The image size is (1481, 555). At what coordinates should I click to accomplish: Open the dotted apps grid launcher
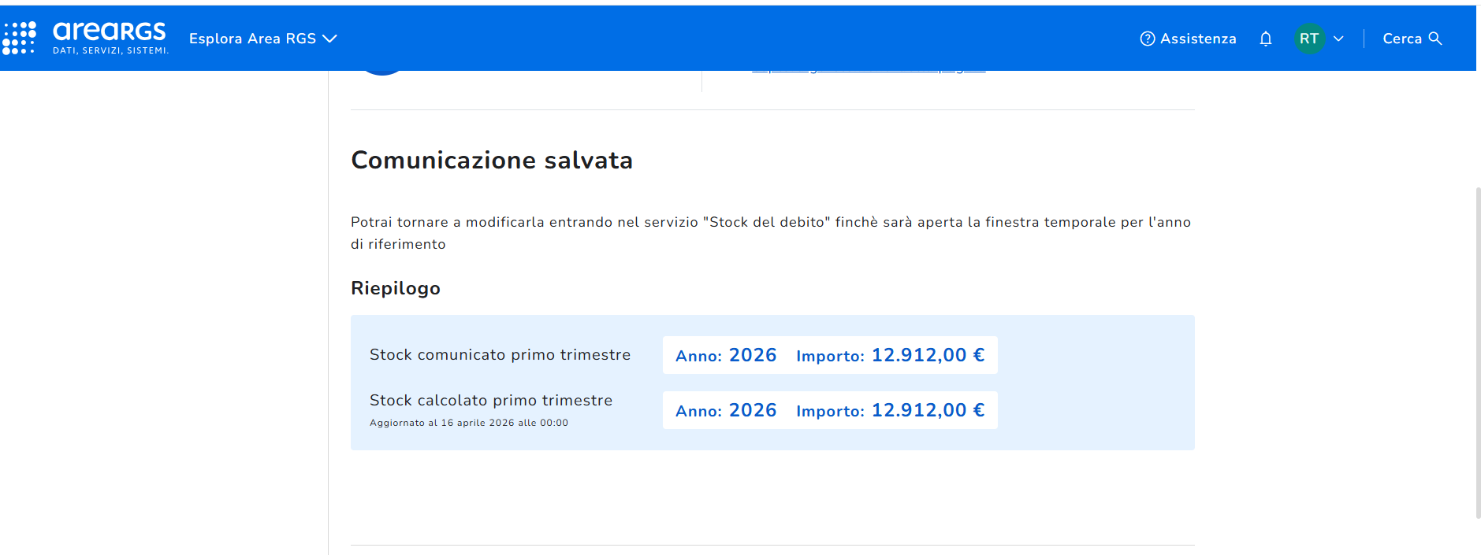(x=19, y=38)
